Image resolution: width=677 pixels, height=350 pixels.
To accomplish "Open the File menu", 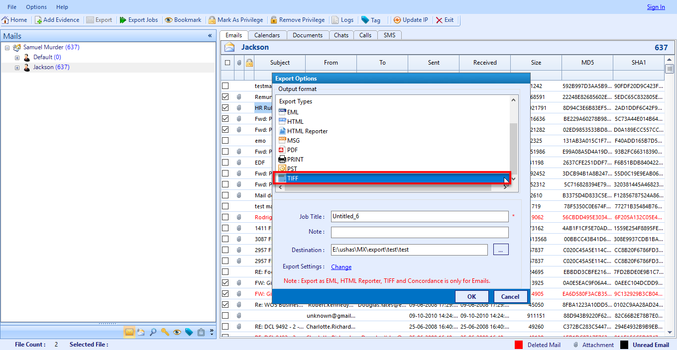I will [12, 7].
